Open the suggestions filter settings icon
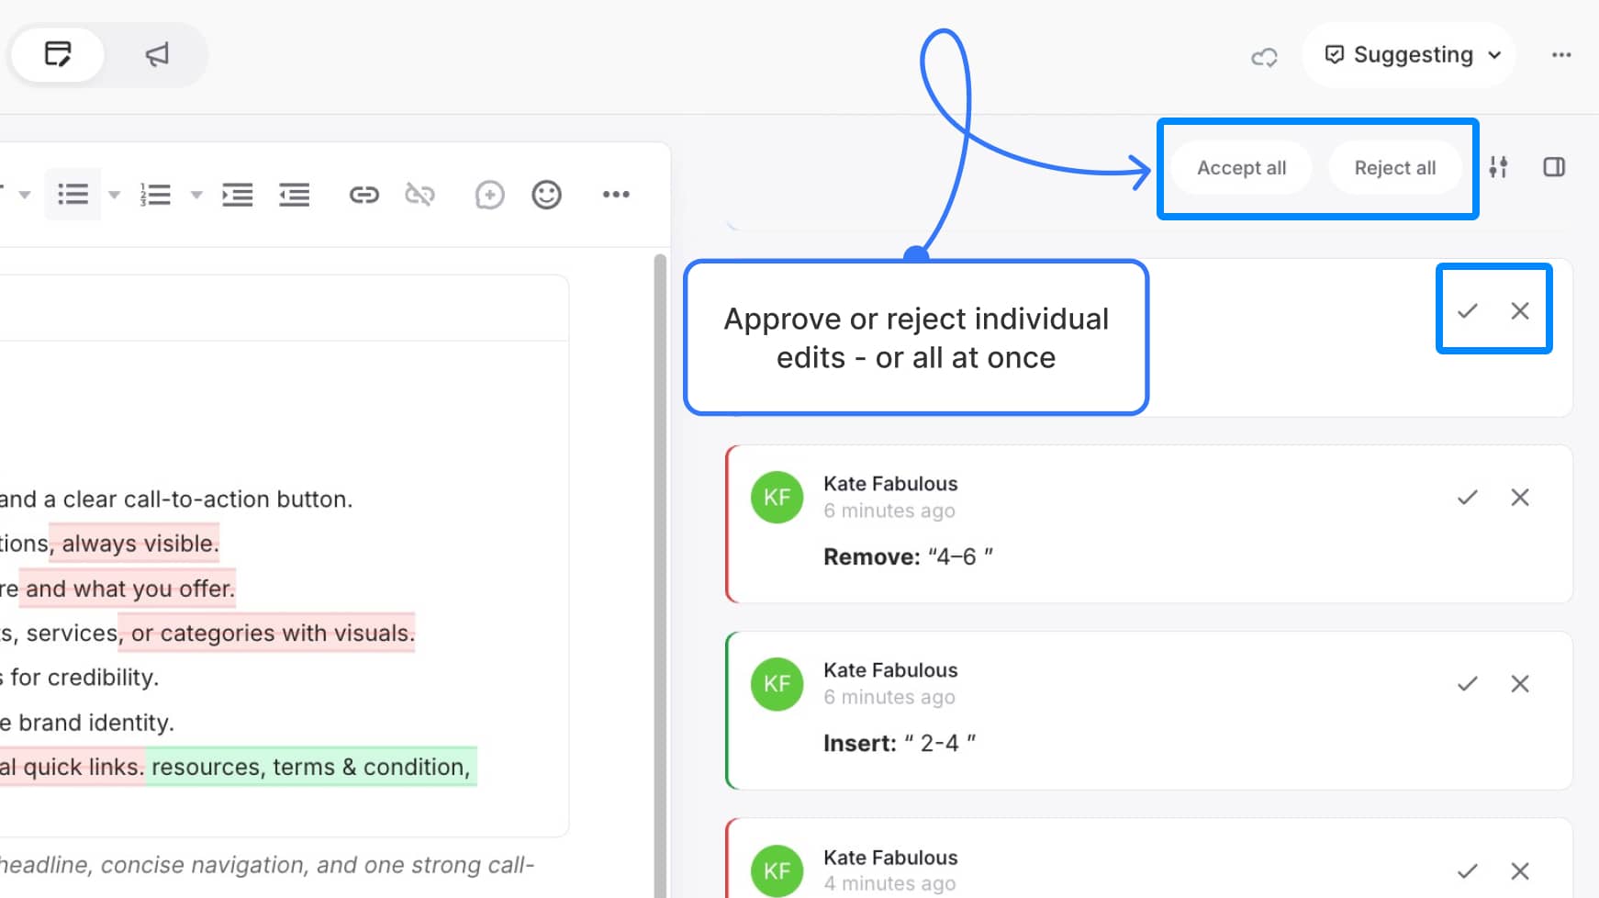Screen dimensions: 1599x898 click(1499, 167)
